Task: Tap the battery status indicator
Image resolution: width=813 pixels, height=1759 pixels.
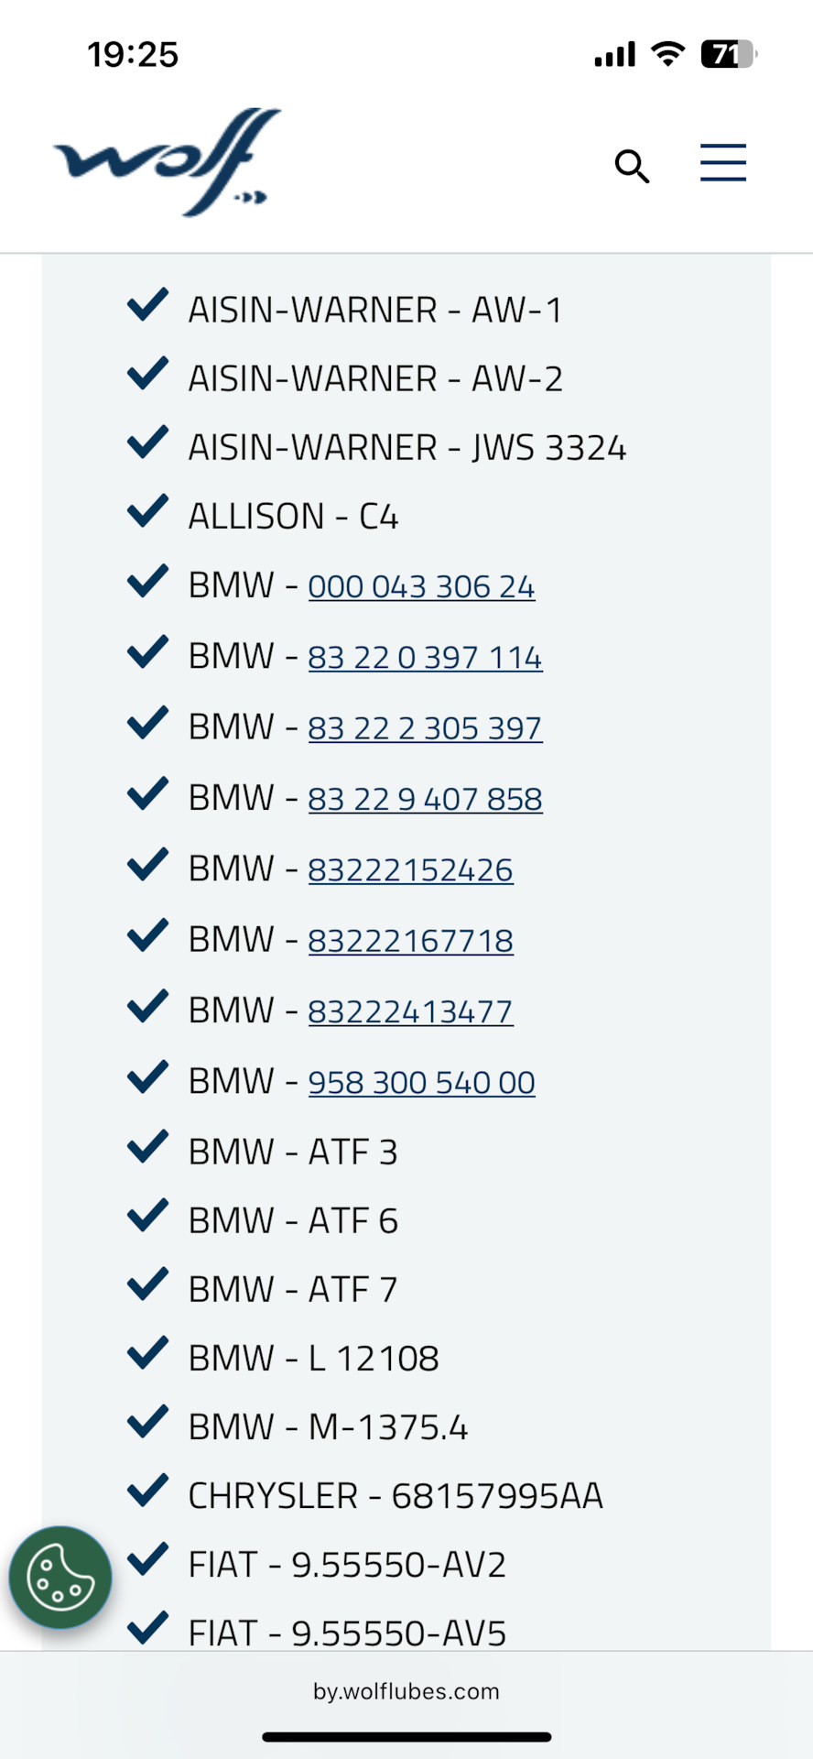Action: click(x=728, y=54)
